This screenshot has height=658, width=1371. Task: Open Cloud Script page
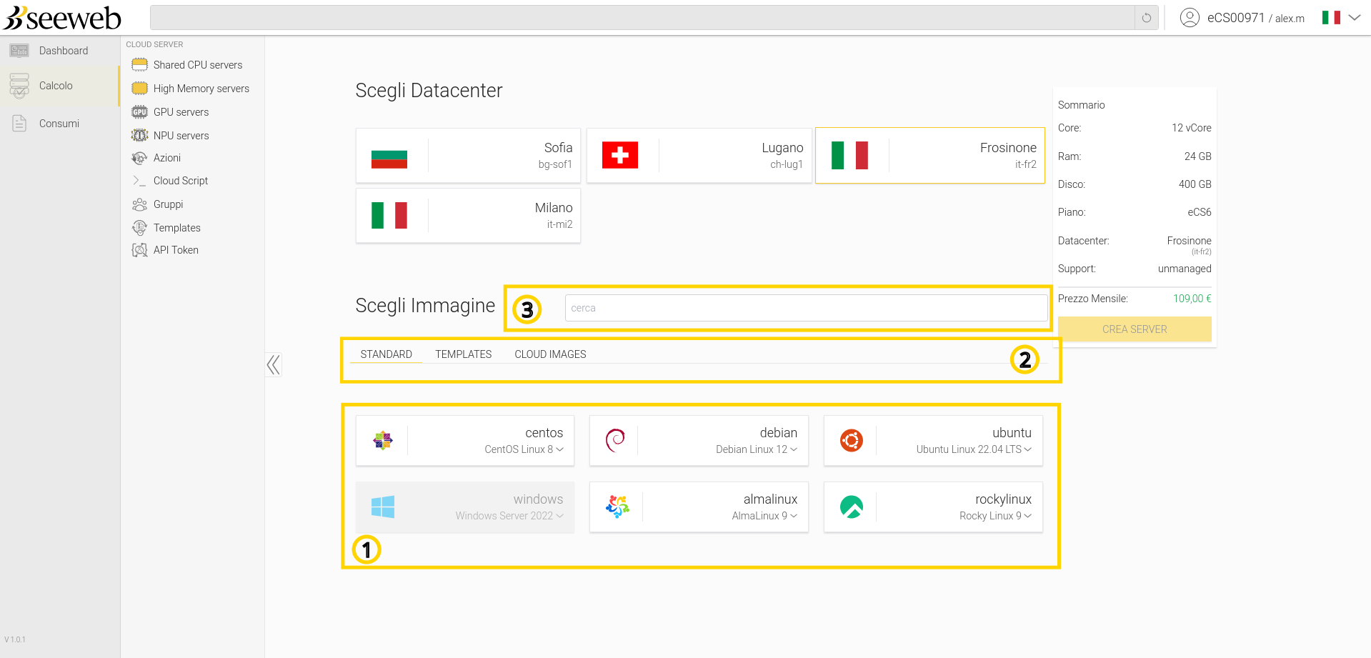181,181
